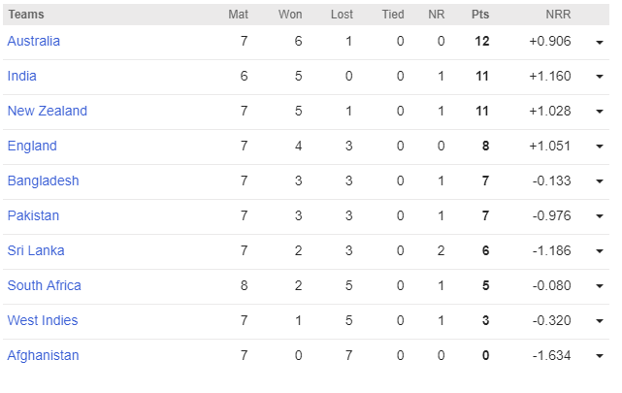Click the Pts column header
This screenshot has width=622, height=393.
[x=480, y=15]
